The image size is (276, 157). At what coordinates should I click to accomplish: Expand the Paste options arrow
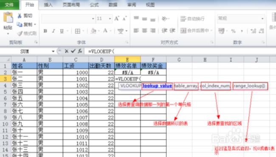(x=8, y=34)
